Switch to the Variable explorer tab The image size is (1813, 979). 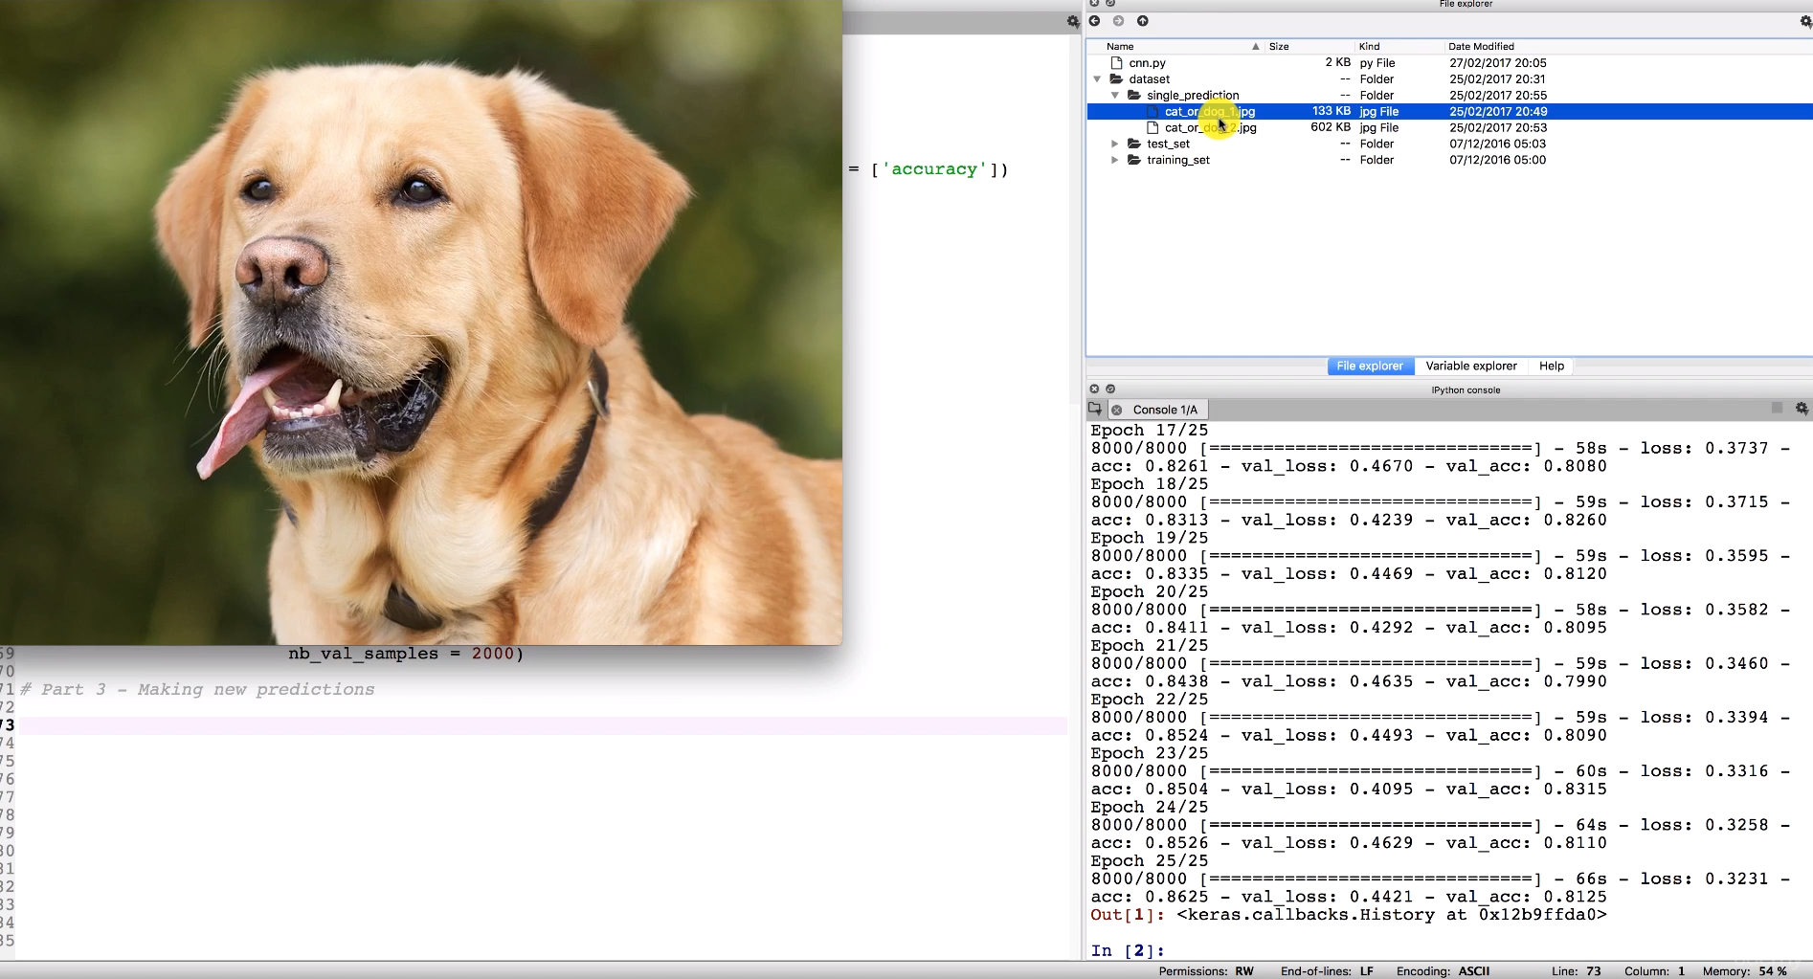tap(1470, 367)
